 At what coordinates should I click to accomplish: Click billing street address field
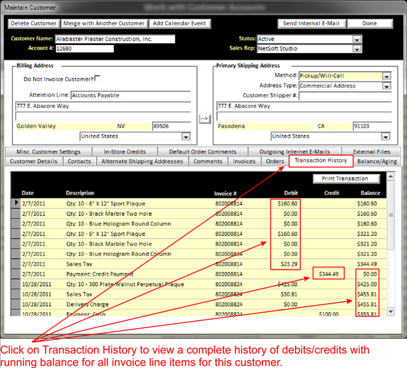103,106
